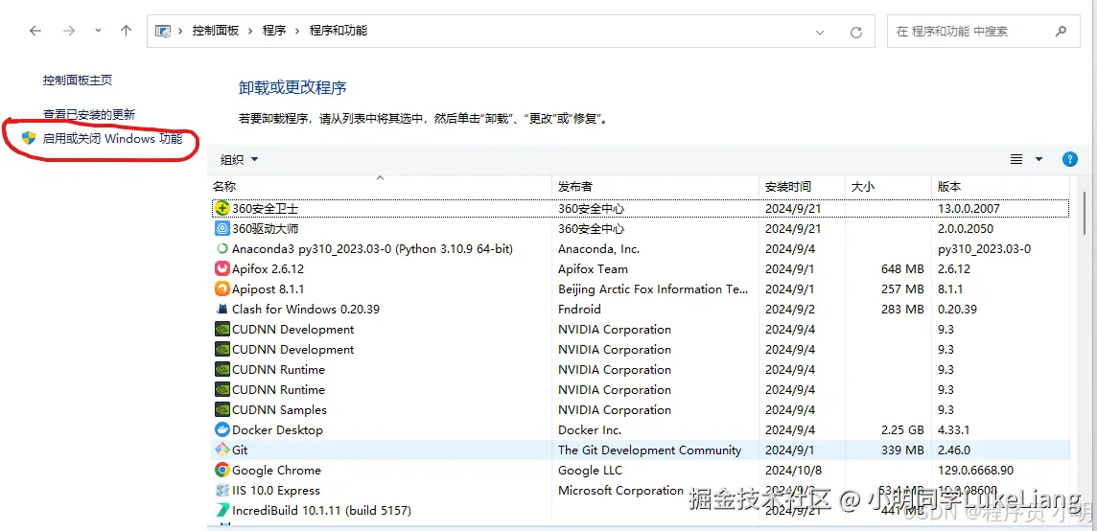Click the view layout icon
This screenshot has width=1097, height=531.
(1016, 159)
